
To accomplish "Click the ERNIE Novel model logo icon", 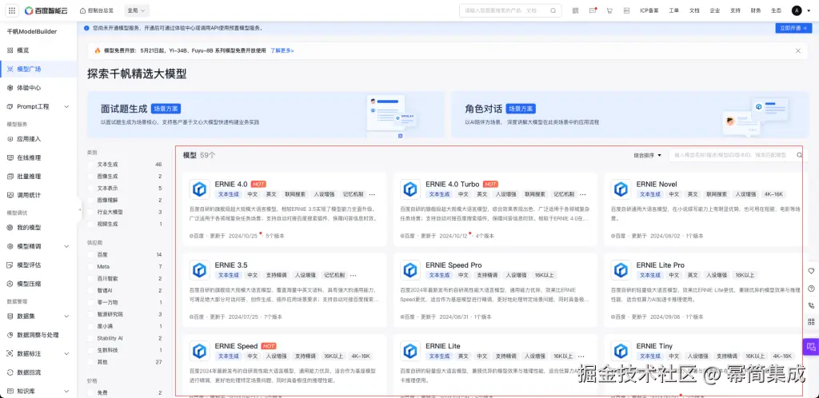I will (621, 189).
